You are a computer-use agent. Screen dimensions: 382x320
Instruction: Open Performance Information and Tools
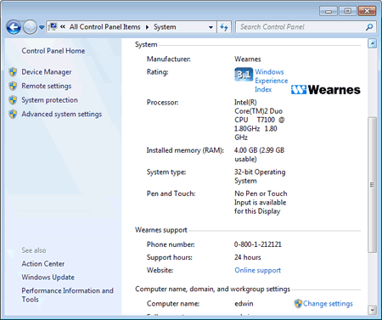(x=67, y=295)
